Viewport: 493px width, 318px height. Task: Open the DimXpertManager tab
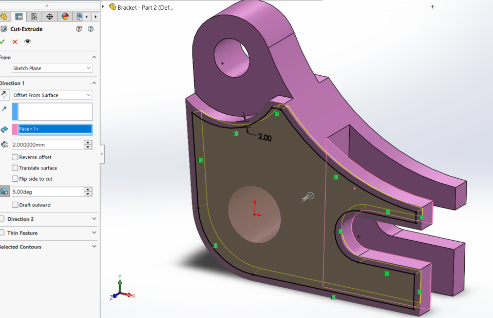point(49,16)
